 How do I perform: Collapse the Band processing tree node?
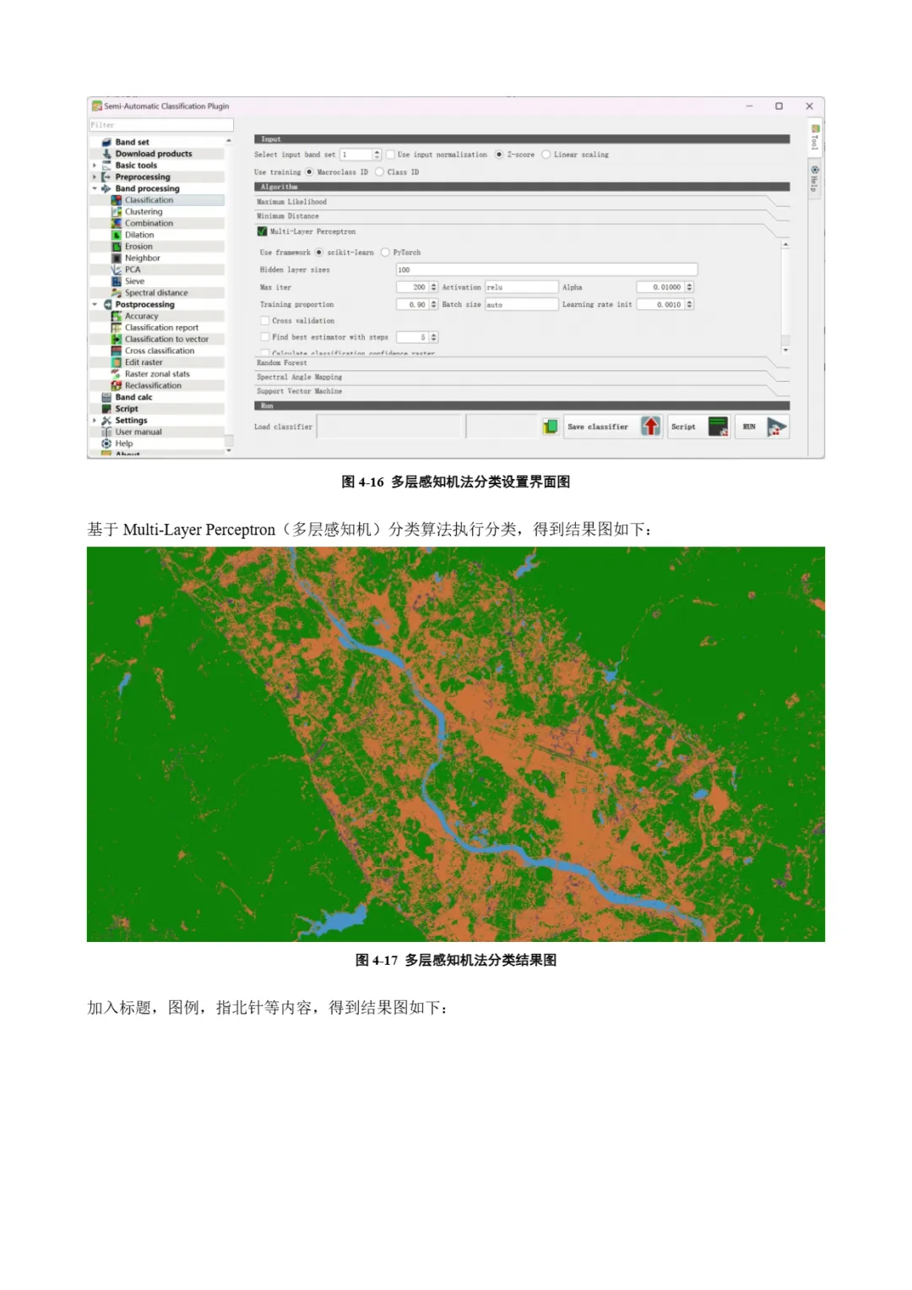[95, 188]
